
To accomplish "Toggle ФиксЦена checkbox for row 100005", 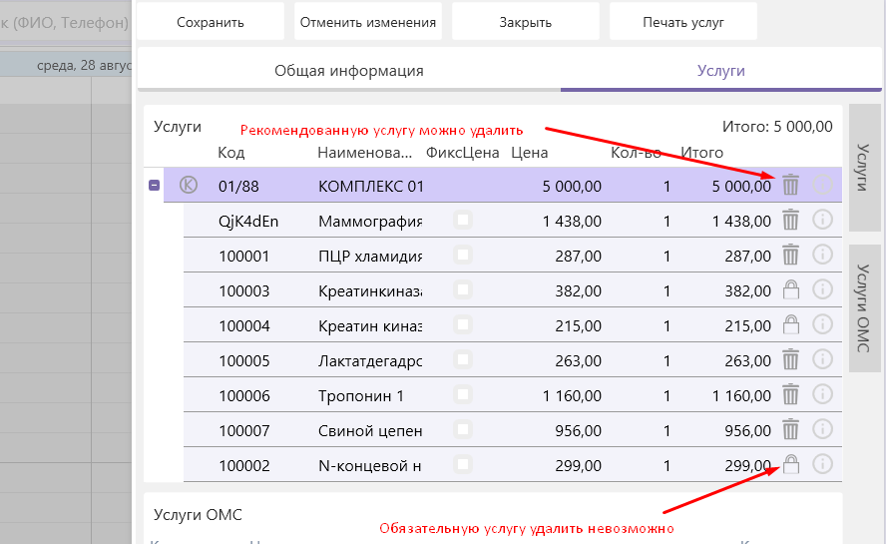I will click(x=463, y=360).
